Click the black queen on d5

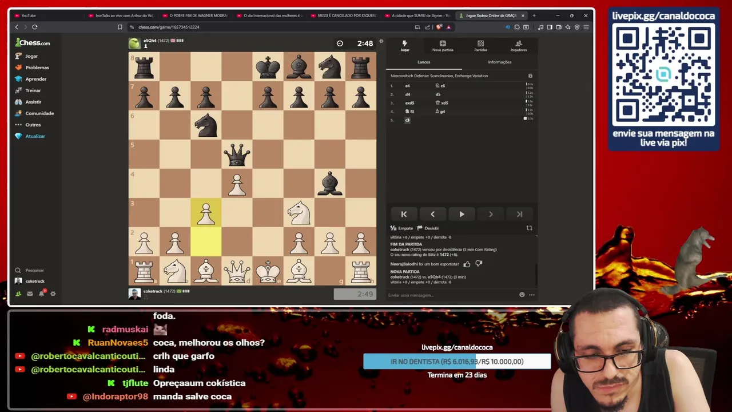237,154
